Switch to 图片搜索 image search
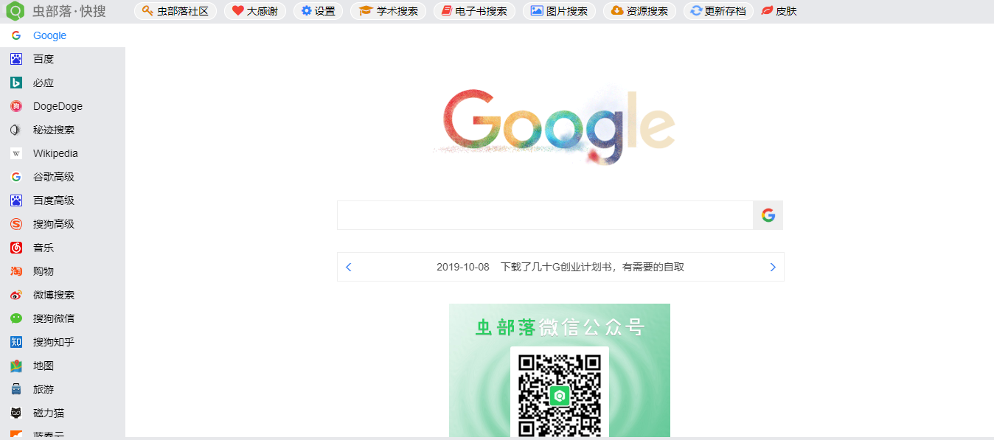The height and width of the screenshot is (440, 994). coord(559,11)
